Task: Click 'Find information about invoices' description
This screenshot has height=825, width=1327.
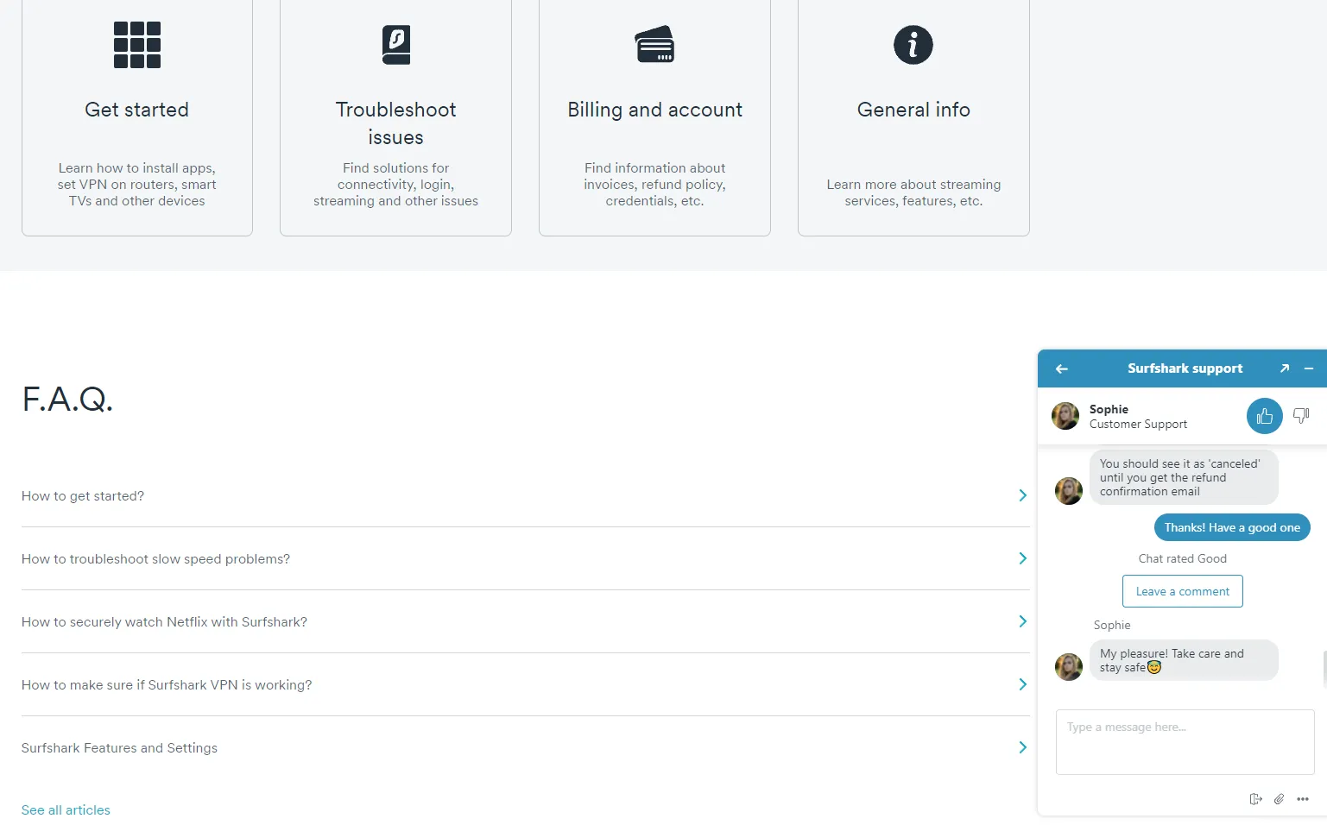Action: tap(654, 185)
